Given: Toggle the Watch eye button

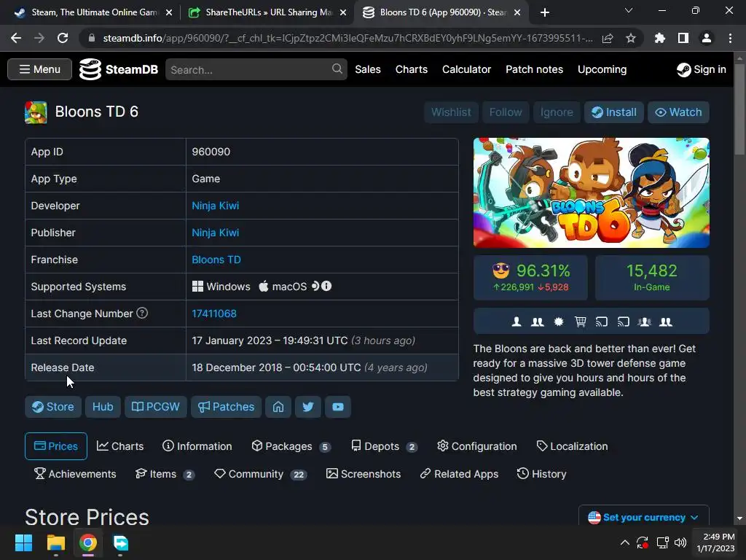Looking at the screenshot, I should [x=678, y=112].
